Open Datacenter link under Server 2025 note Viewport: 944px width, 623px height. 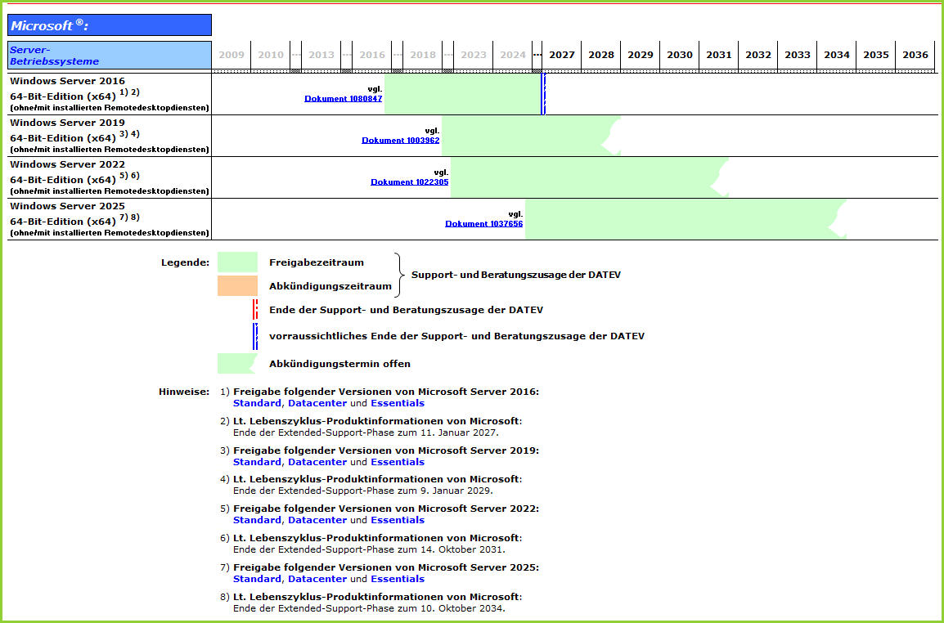click(317, 579)
